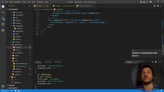Expand the TIMELINE section
Image resolution: width=164 pixels, height=92 pixels.
(19, 85)
